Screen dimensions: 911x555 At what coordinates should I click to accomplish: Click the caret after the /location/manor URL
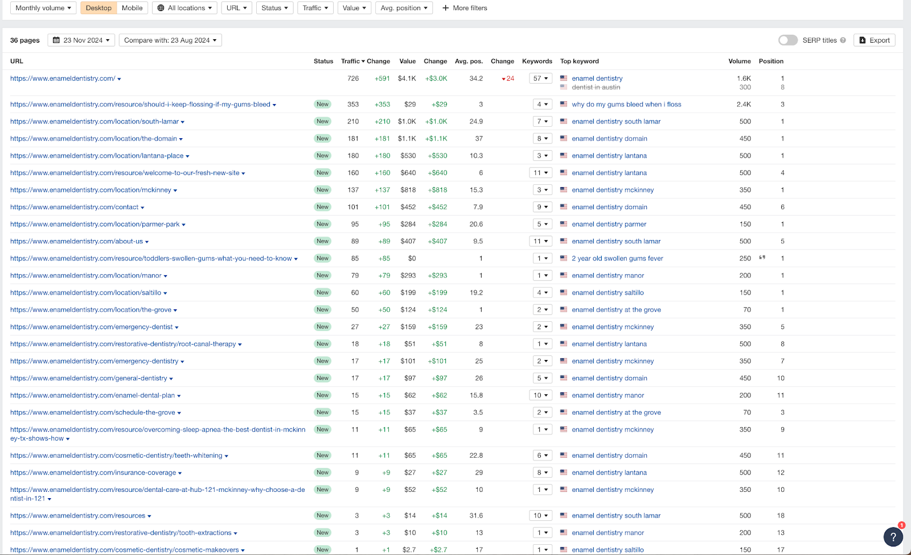coord(166,276)
